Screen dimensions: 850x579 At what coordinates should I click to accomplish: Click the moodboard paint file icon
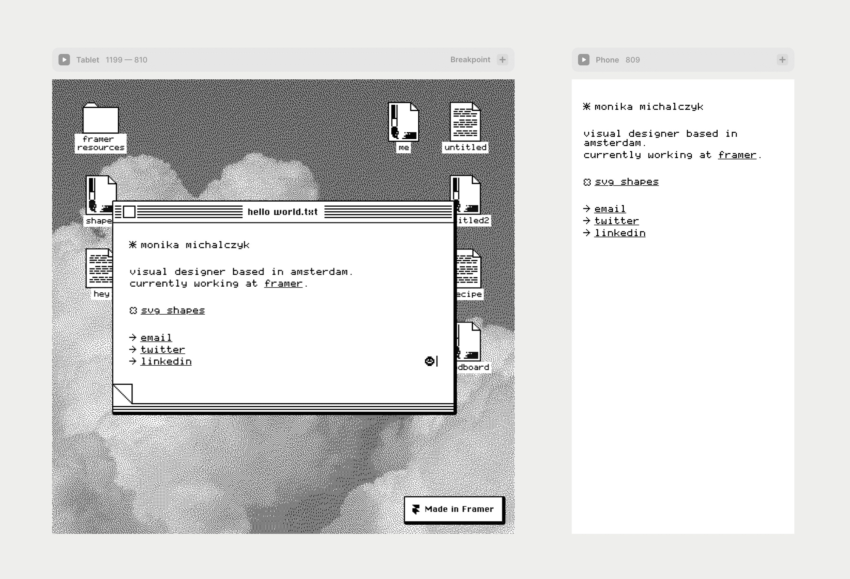(x=469, y=341)
